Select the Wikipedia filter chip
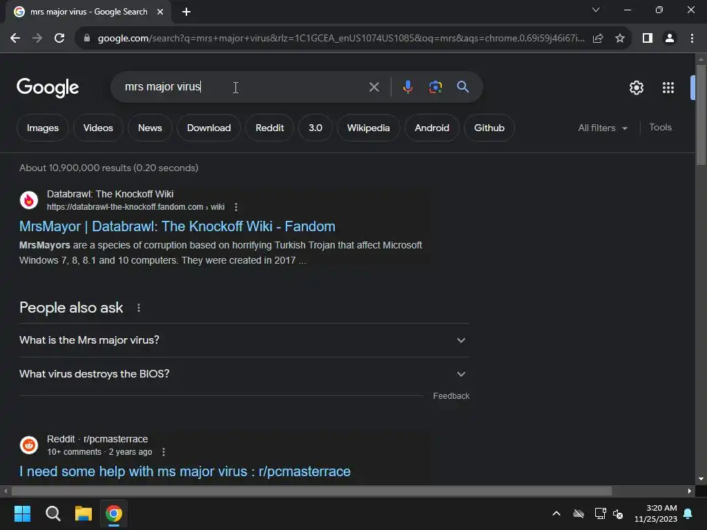This screenshot has width=707, height=530. click(369, 128)
